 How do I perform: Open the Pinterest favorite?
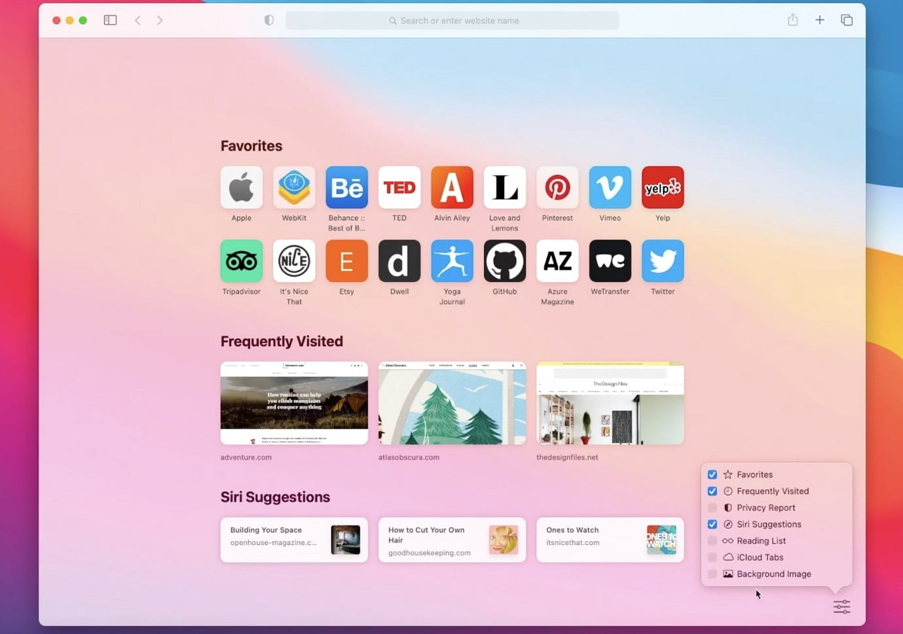click(557, 188)
